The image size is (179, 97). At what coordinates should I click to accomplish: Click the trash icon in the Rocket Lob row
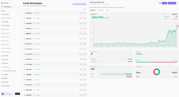tap(85, 54)
